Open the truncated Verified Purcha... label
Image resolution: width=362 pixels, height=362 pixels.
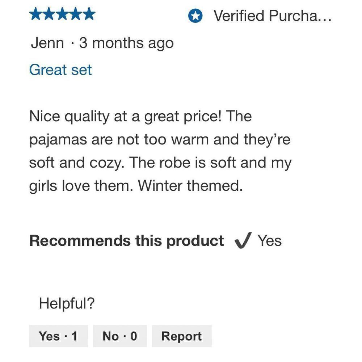[x=273, y=16]
